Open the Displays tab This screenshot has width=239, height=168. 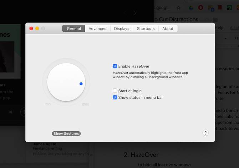(x=122, y=29)
